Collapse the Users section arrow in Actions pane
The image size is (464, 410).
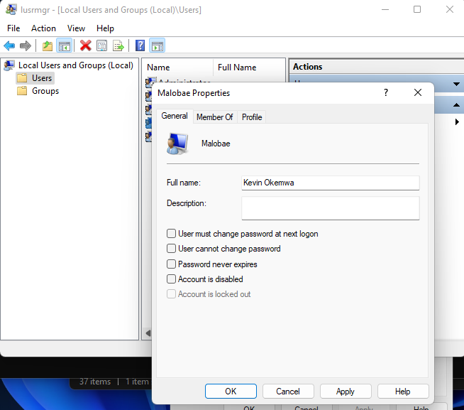tap(456, 85)
